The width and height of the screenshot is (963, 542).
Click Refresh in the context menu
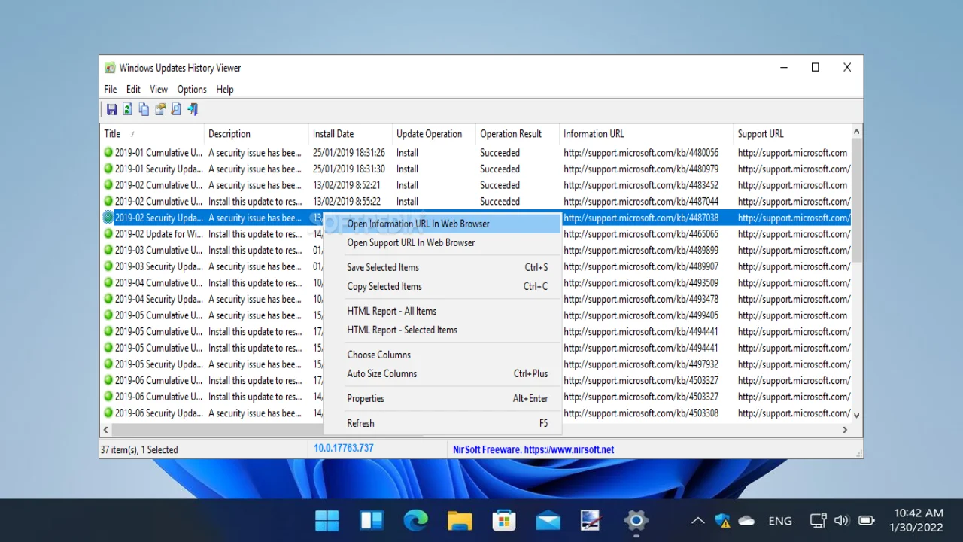(x=442, y=423)
